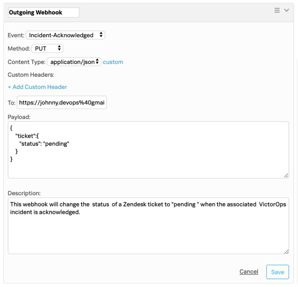
Task: Click the Outgoing Webhook title field
Action: (44, 12)
